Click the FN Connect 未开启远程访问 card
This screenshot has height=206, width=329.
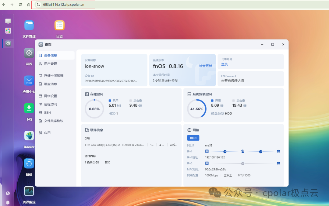(x=251, y=79)
